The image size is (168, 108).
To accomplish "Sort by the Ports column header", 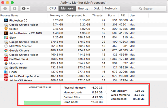I will click(x=112, y=15).
